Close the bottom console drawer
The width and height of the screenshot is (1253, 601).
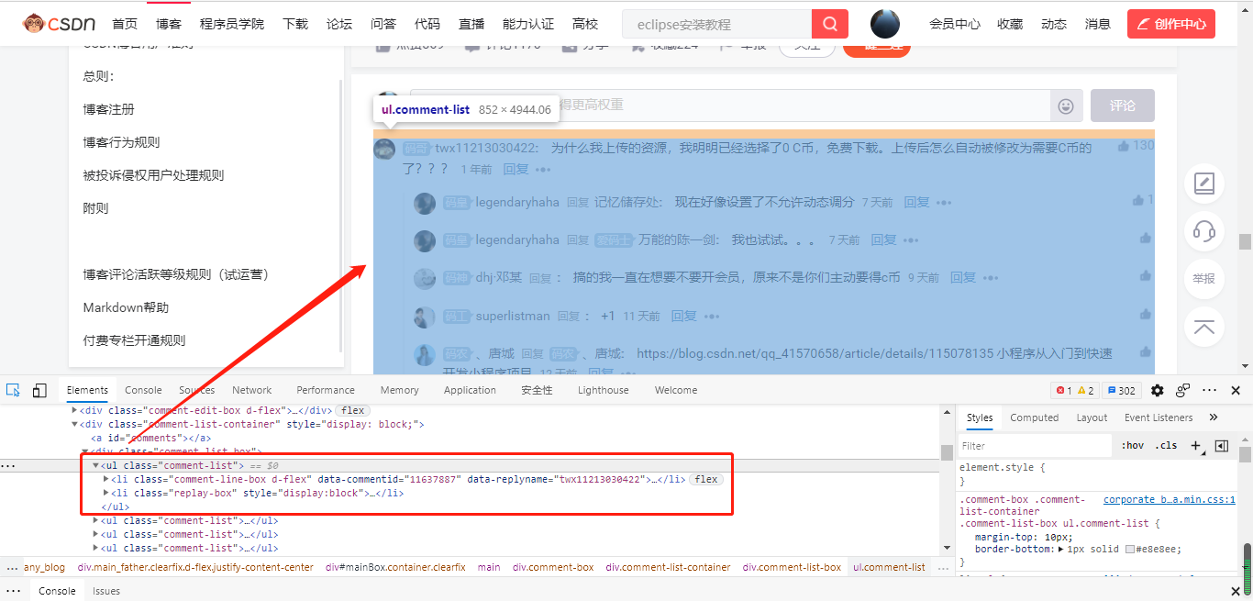click(1236, 590)
